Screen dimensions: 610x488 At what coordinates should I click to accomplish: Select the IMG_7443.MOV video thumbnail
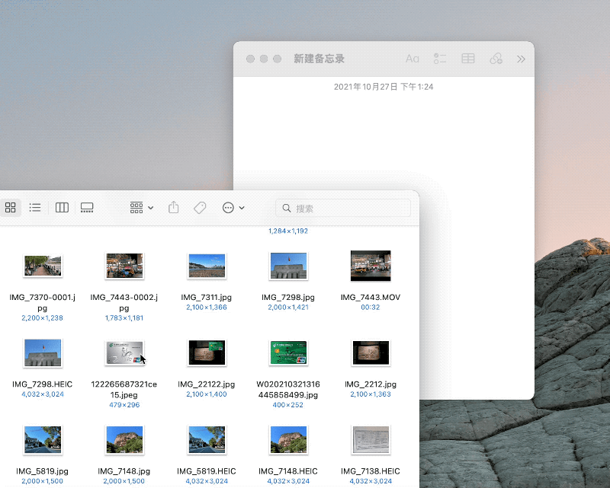[x=371, y=266]
